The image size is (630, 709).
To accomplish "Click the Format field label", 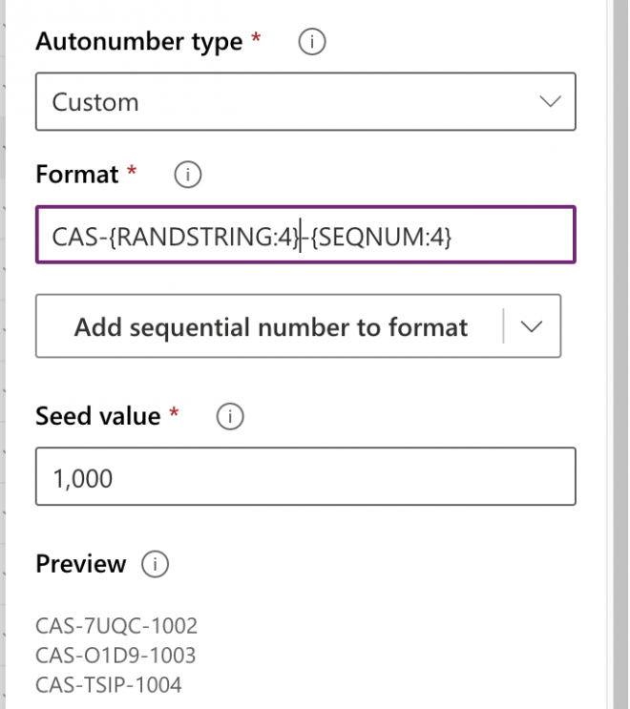I will [77, 175].
